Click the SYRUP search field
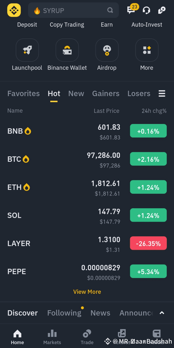Image resolution: width=174 pixels, height=348 pixels. pos(73,10)
